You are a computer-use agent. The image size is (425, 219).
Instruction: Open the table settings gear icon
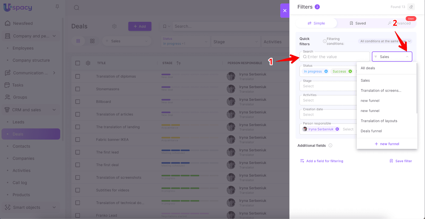click(x=88, y=63)
